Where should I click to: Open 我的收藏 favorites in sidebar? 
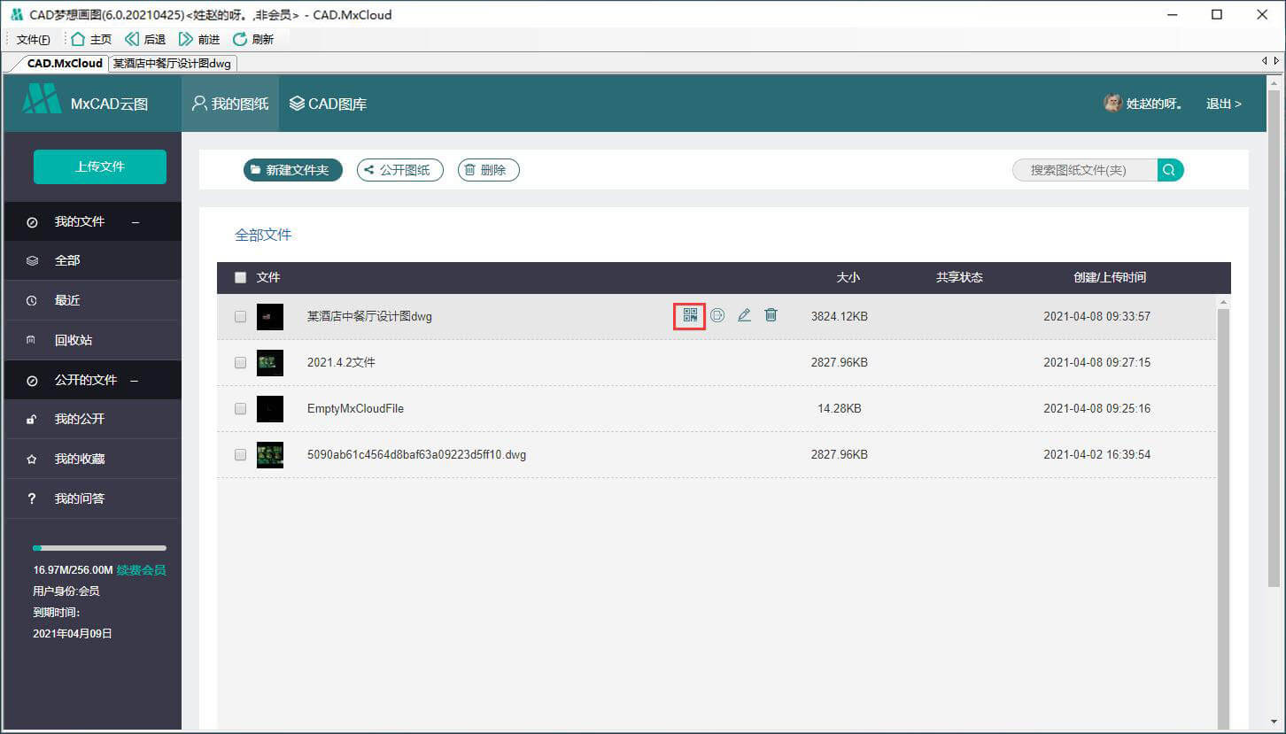[92, 459]
